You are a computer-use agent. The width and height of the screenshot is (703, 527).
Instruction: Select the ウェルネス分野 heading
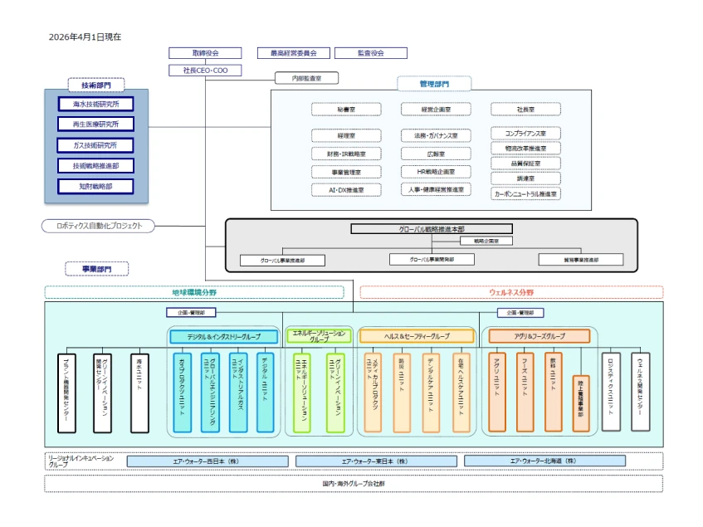point(511,292)
